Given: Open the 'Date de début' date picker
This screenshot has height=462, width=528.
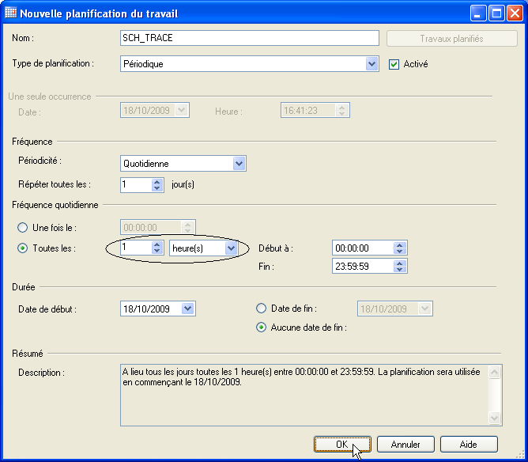Looking at the screenshot, I should pos(187,309).
